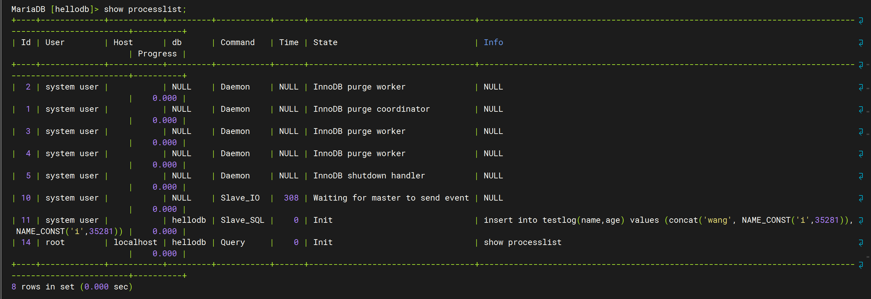Click the localhost host entry
The image size is (871, 299).
135,242
